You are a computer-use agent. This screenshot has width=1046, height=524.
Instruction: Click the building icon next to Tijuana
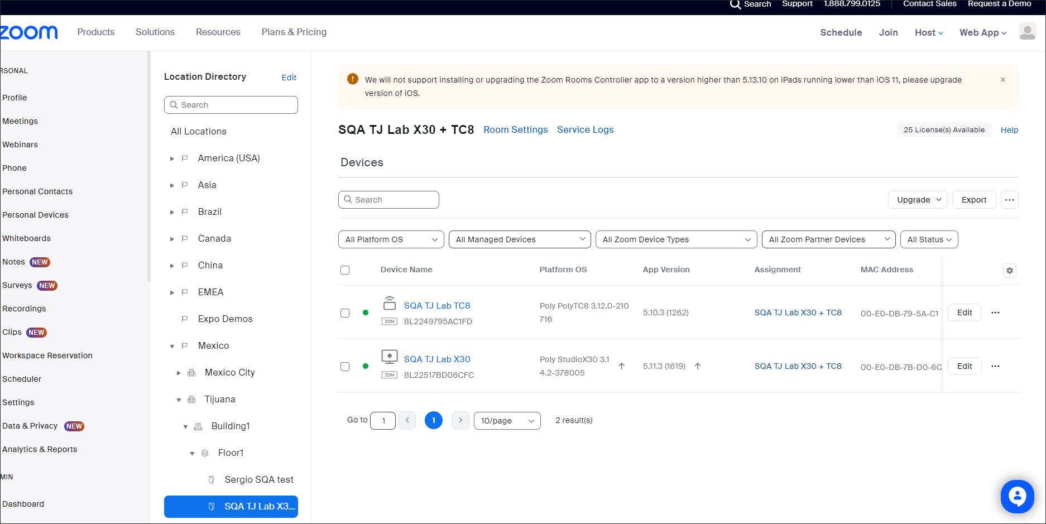click(x=191, y=399)
